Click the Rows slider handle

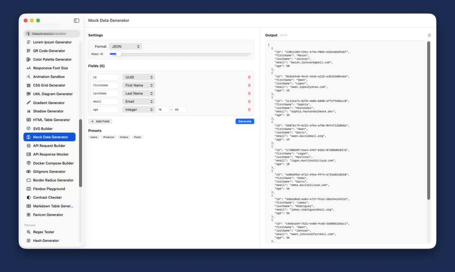[x=119, y=54]
